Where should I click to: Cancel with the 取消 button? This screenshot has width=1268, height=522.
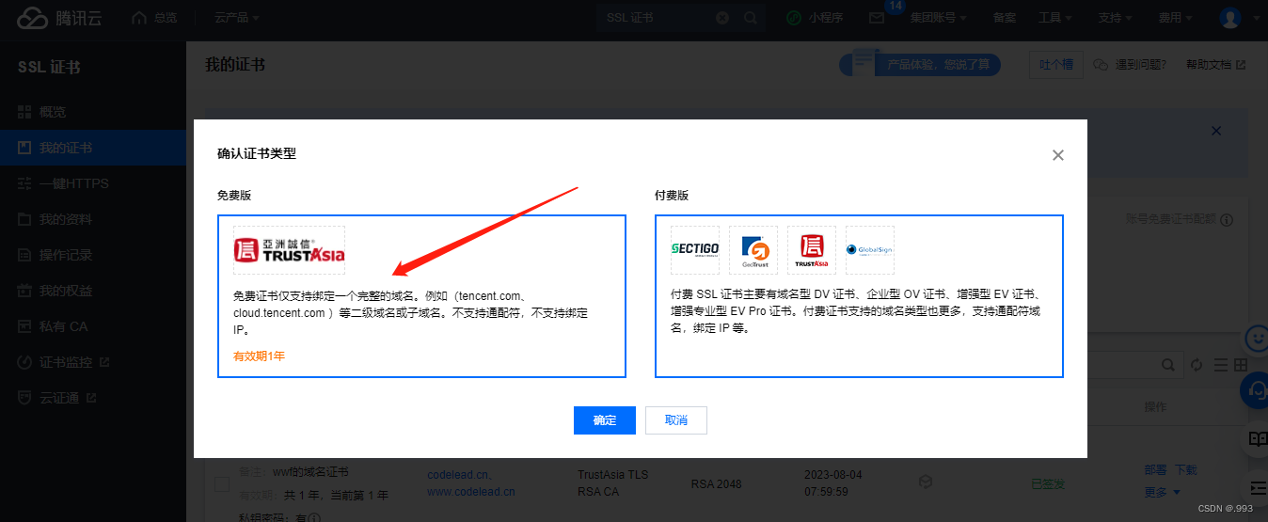pos(676,420)
